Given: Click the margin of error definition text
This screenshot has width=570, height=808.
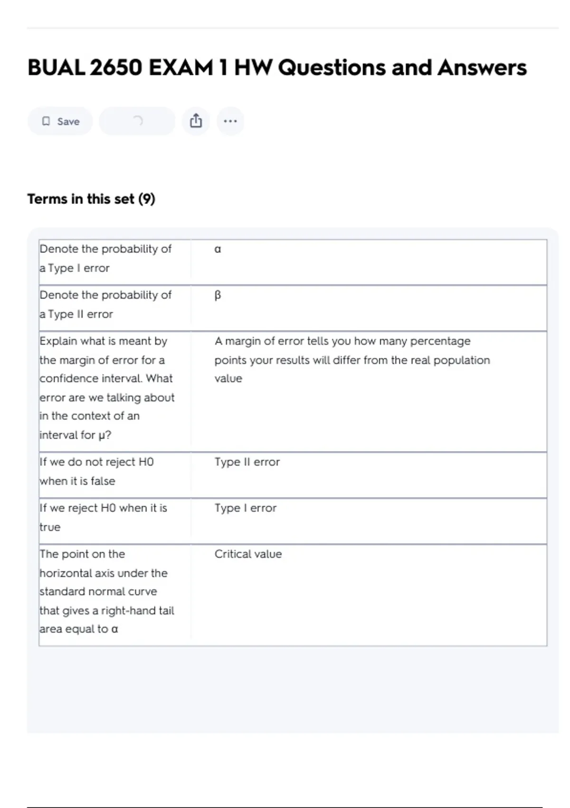Looking at the screenshot, I should pyautogui.click(x=351, y=360).
